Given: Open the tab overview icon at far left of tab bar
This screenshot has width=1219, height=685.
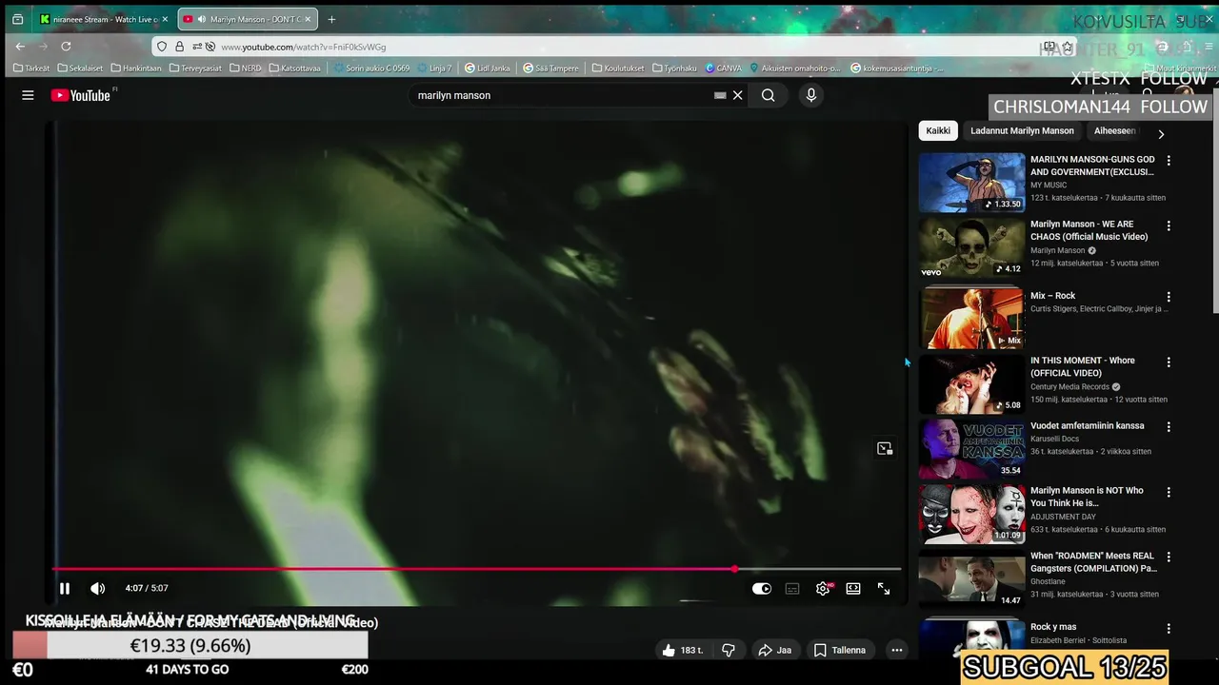Looking at the screenshot, I should click(x=17, y=19).
